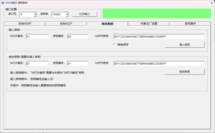Close the CPU卡发行 window
The image size is (215, 133).
(211, 3)
